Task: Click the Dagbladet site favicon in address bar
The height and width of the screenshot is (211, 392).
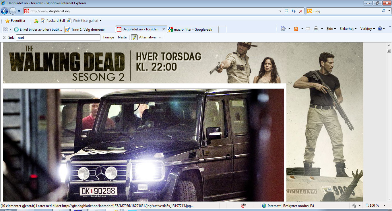Action: (x=26, y=11)
